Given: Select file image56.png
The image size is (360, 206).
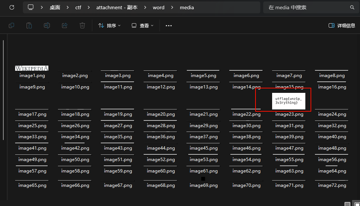Looking at the screenshot, I should coord(332,160).
